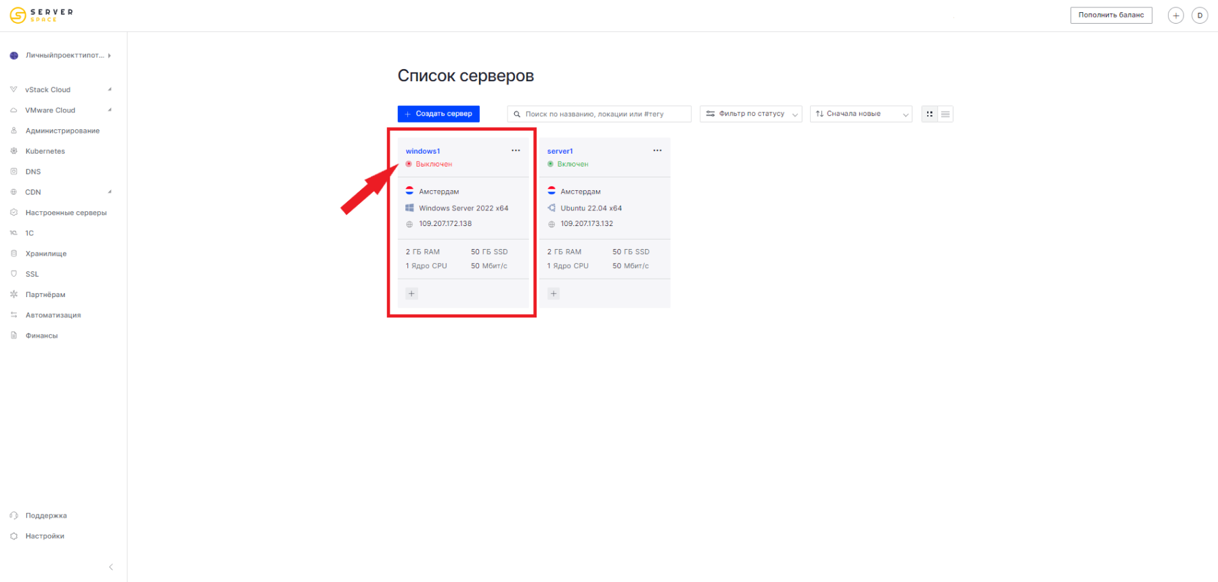1218x582 pixels.
Task: Expand the Личныйпроект project selector
Action: (61, 55)
